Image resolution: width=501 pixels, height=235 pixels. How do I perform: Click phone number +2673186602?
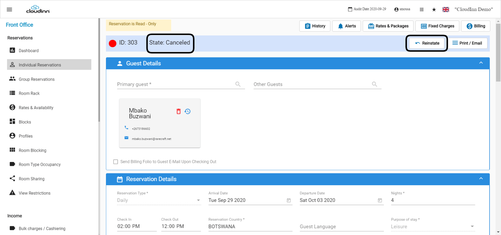pyautogui.click(x=141, y=129)
